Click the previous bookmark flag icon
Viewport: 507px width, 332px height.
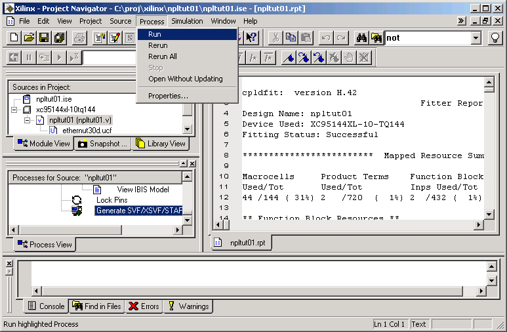coord(319,58)
